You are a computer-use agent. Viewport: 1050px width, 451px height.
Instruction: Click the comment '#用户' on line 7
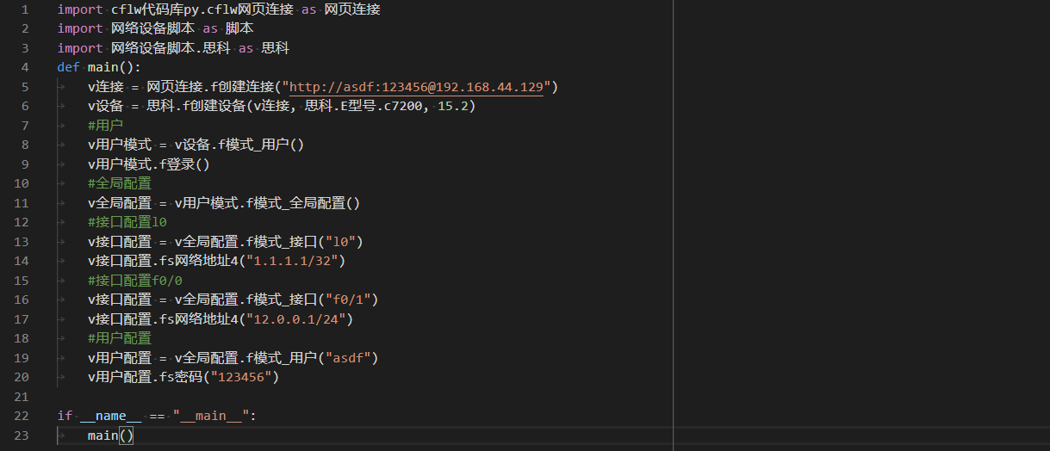click(105, 126)
